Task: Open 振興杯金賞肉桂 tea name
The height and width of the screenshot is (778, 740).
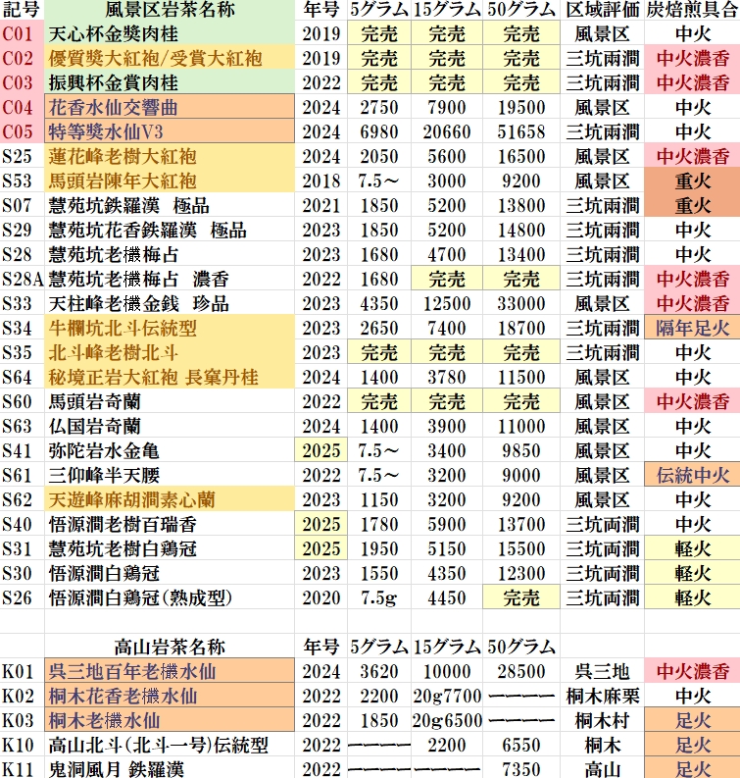Action: click(x=116, y=82)
